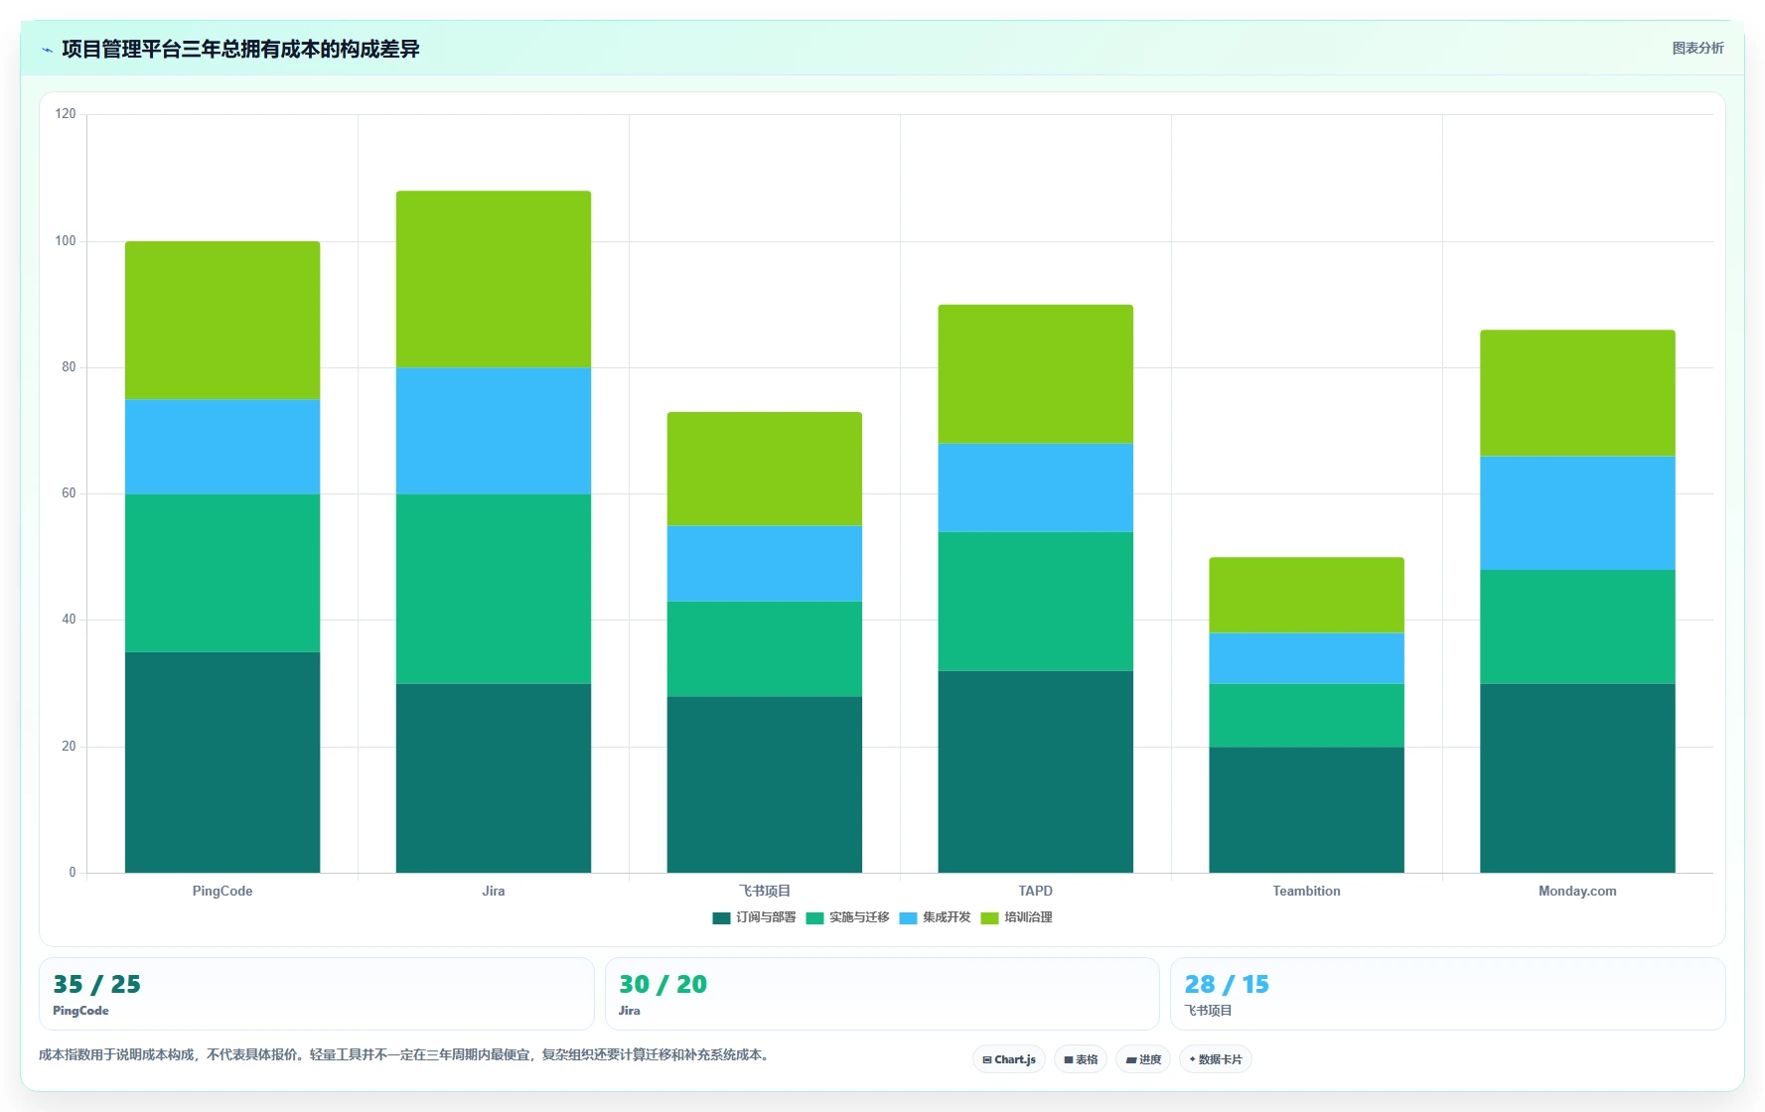Click Teambition's blue 集成开发 bar segment
This screenshot has width=1765, height=1112.
pyautogui.click(x=1307, y=658)
